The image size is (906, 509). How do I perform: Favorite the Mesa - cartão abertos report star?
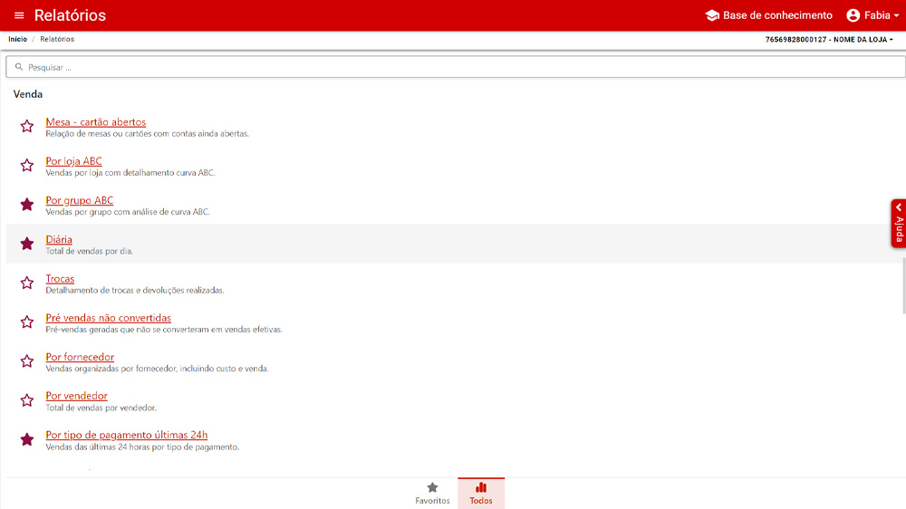point(27,127)
